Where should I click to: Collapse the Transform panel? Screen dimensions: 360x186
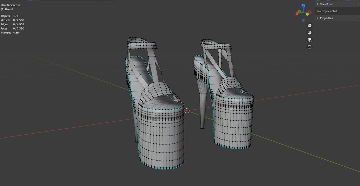(318, 4)
